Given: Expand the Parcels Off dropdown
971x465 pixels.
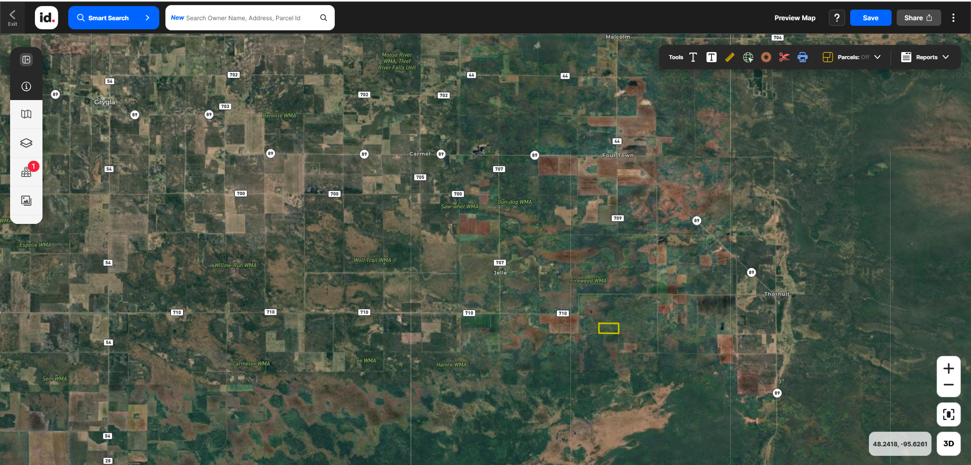Looking at the screenshot, I should (x=877, y=57).
